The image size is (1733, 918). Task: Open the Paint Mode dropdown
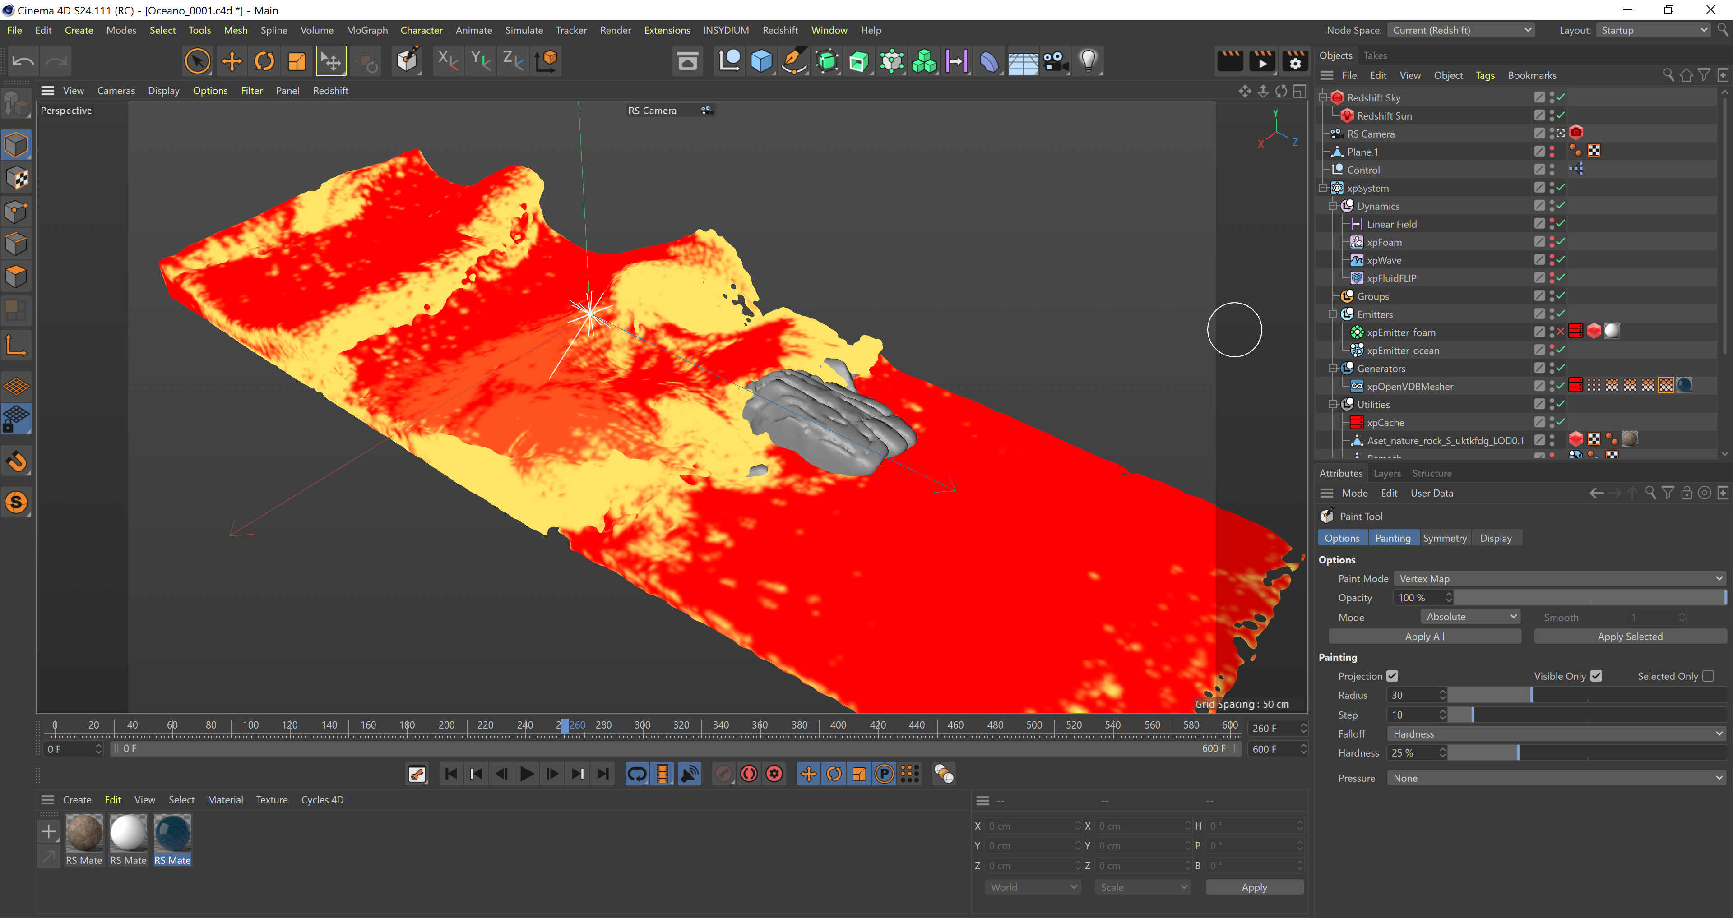[x=1558, y=578]
